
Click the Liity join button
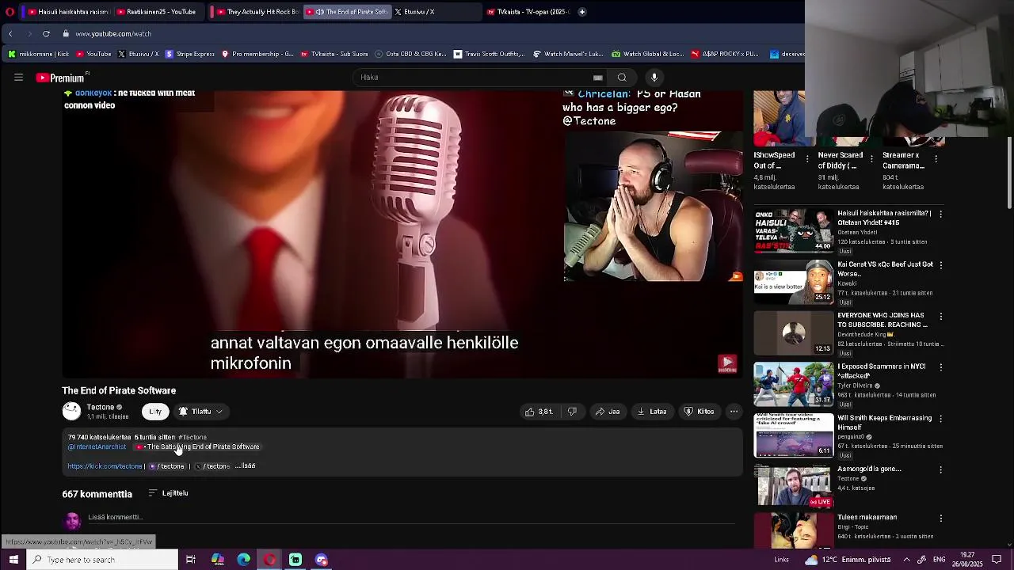(x=155, y=412)
